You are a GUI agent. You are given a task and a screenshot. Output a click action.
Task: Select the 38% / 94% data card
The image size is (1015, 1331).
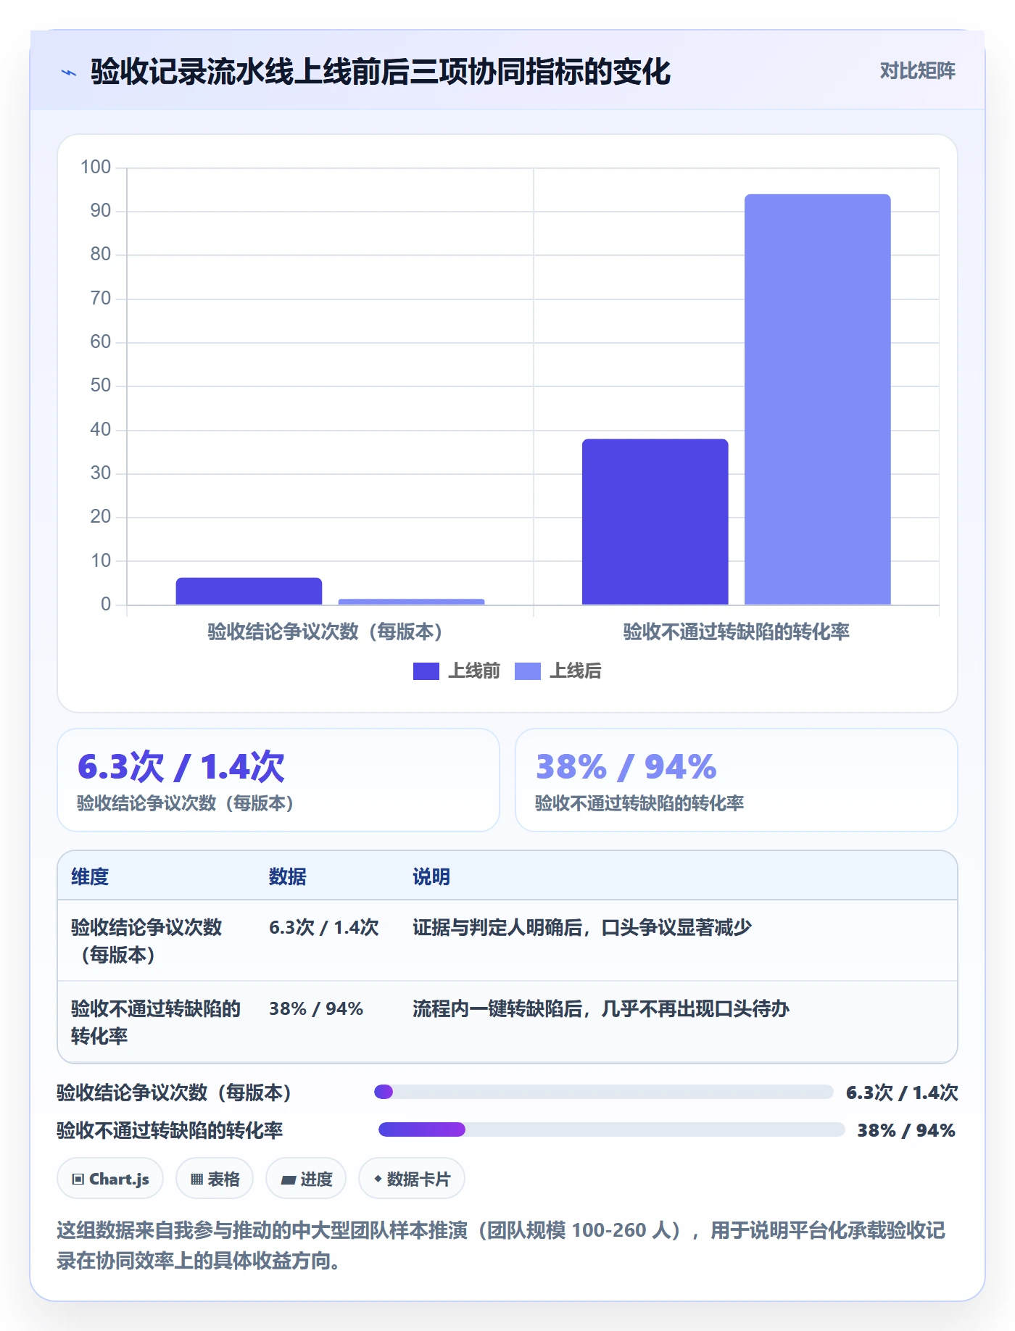[x=736, y=780]
